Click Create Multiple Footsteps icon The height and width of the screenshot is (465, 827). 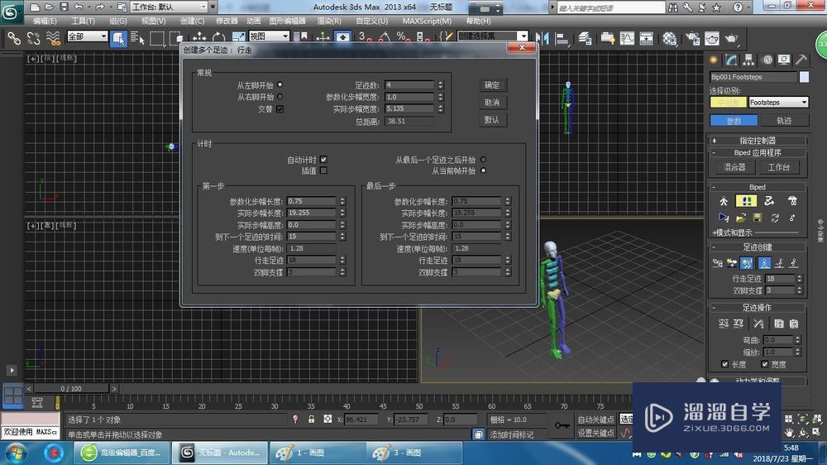point(746,262)
